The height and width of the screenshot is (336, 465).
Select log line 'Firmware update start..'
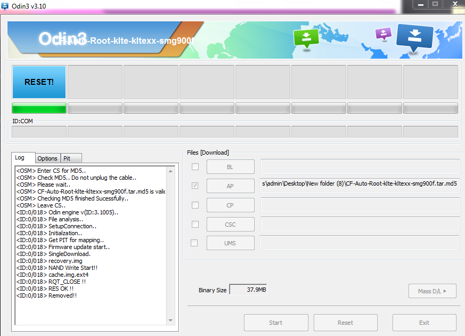(63, 247)
